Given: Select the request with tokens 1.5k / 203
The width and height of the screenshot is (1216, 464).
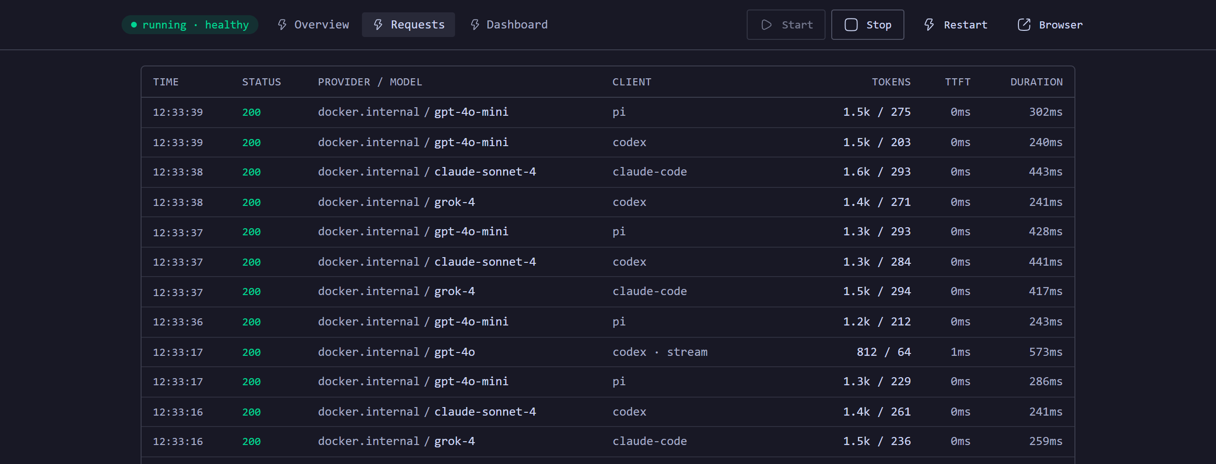Looking at the screenshot, I should tap(608, 142).
